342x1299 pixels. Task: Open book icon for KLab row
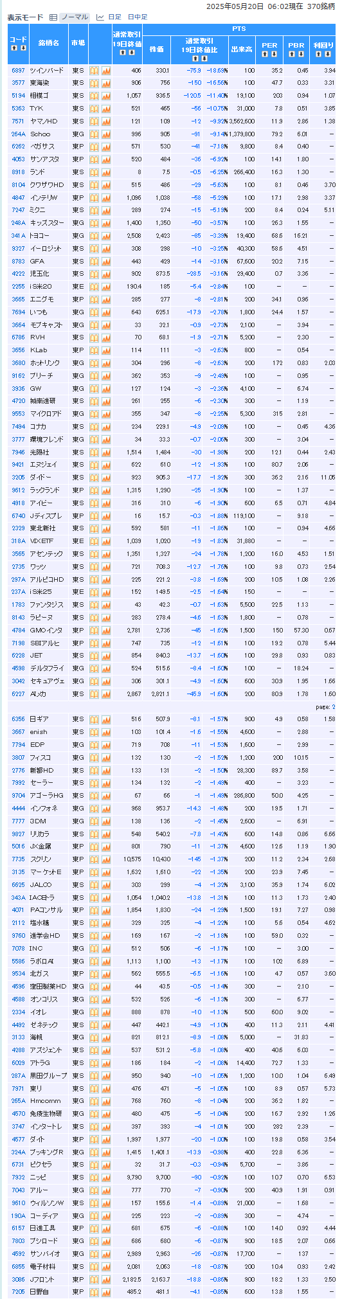pyautogui.click(x=94, y=350)
